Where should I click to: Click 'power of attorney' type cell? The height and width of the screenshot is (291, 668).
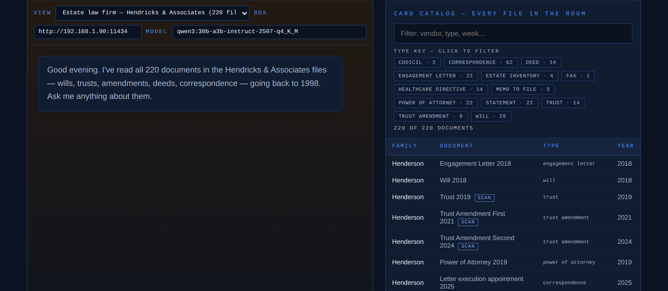569,262
